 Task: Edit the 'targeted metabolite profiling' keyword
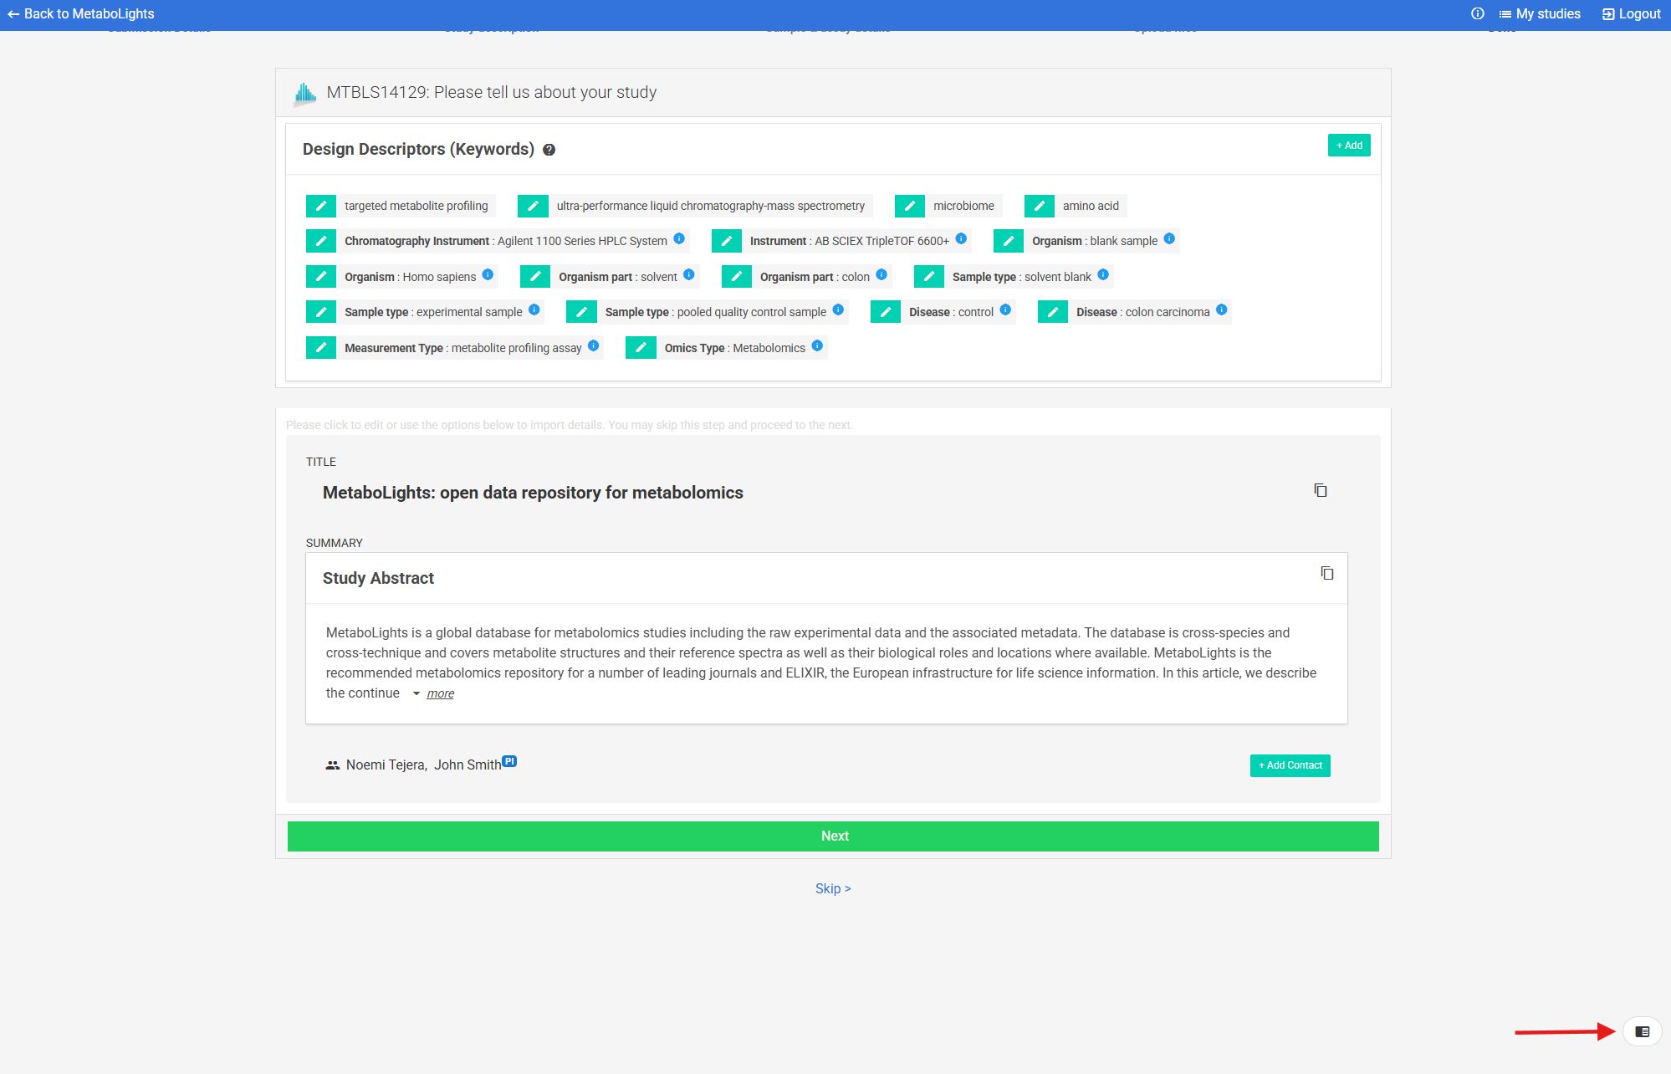(x=321, y=206)
